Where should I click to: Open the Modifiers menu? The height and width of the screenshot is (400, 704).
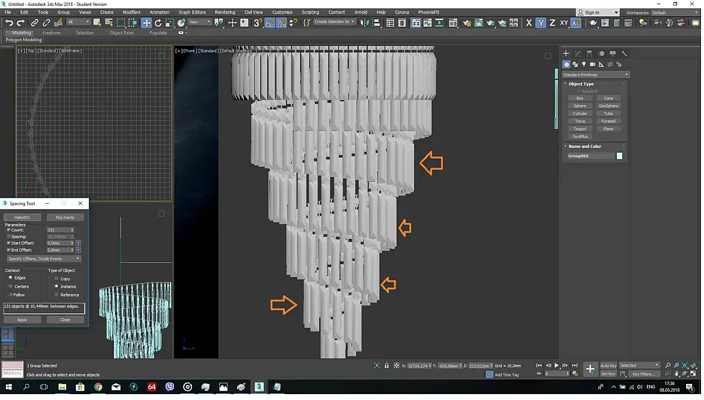(x=131, y=12)
